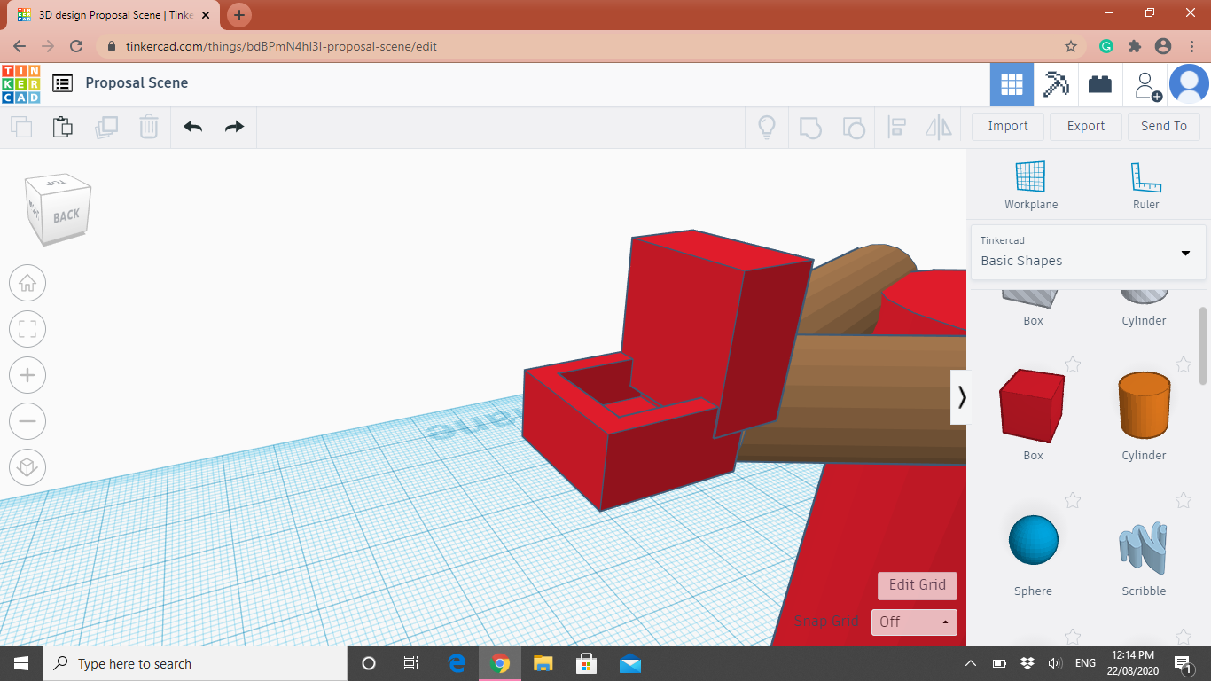Click the Proposal Scene design title
The width and height of the screenshot is (1211, 681).
click(x=137, y=82)
